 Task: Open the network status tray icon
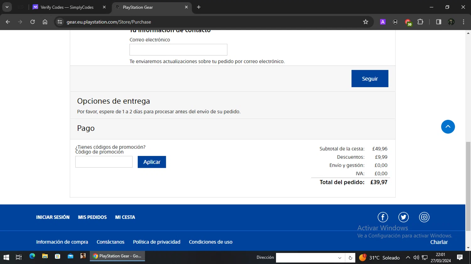425,257
